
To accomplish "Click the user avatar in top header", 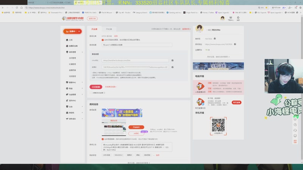I will 222,18.
